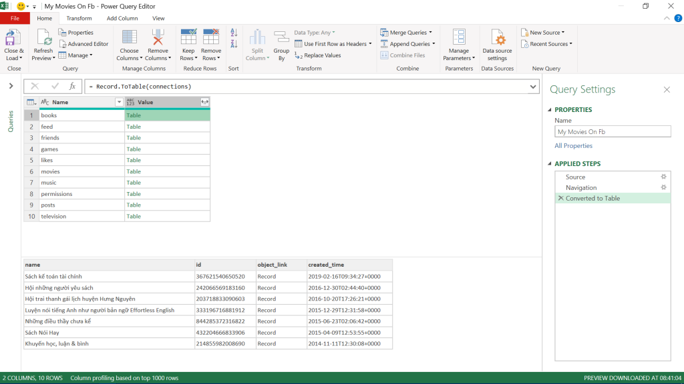The width and height of the screenshot is (684, 384).
Task: Sort ascending using the A-Z icon
Action: [x=234, y=33]
